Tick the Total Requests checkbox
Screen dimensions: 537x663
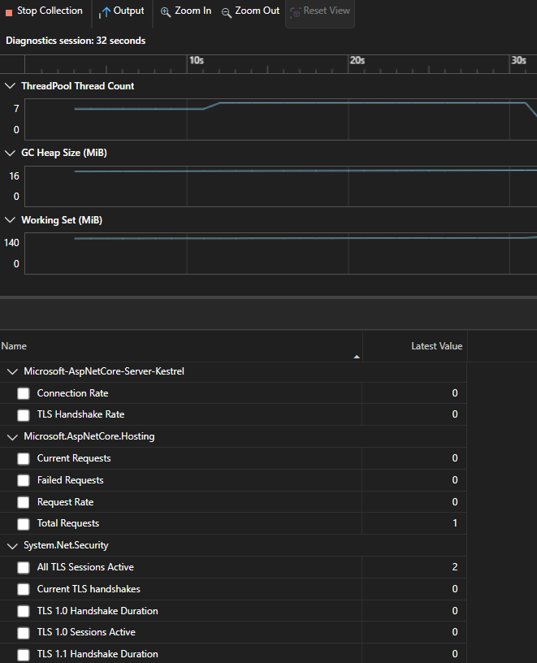coord(24,523)
